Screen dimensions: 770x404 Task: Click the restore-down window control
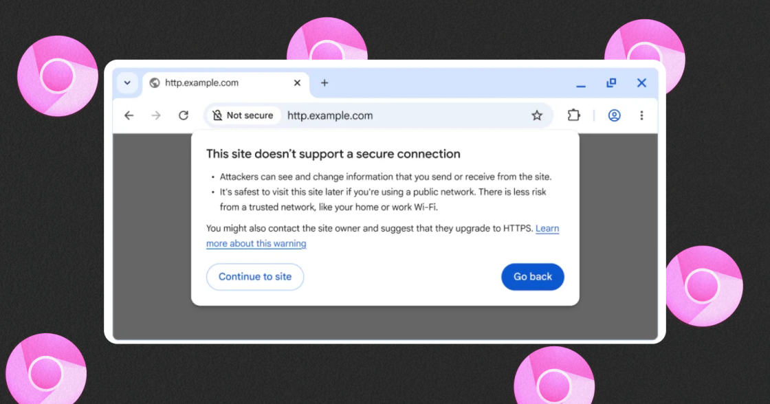coord(611,82)
